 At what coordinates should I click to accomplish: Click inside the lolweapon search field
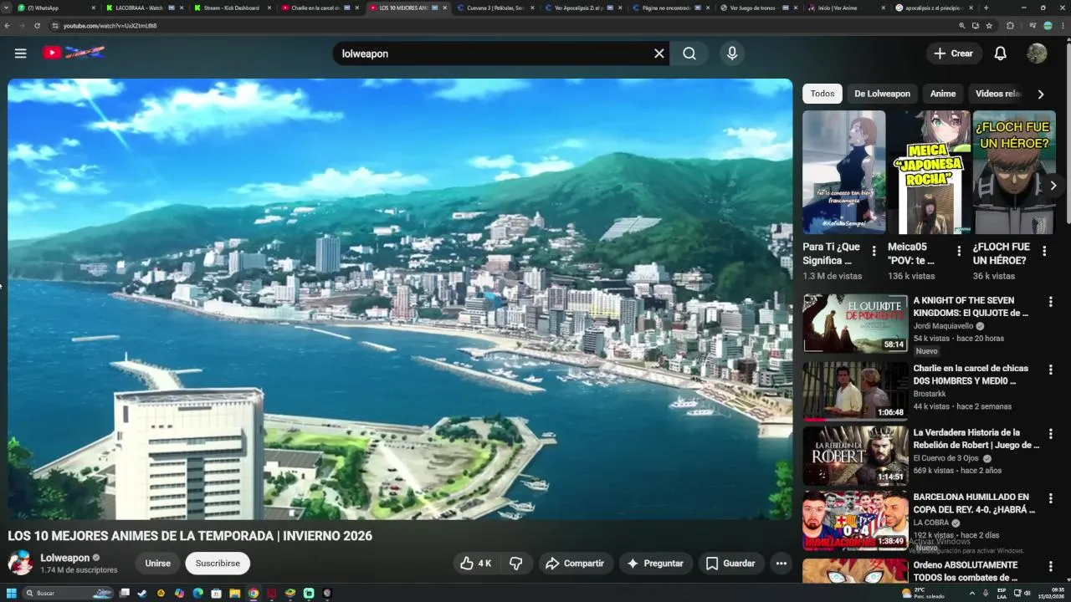494,54
